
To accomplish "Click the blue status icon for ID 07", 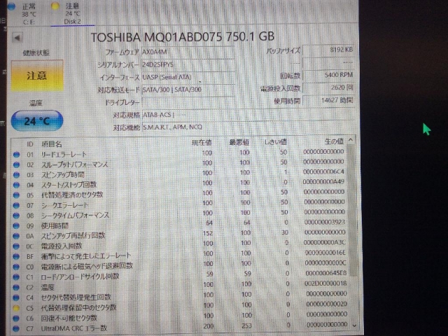I will (x=17, y=205).
